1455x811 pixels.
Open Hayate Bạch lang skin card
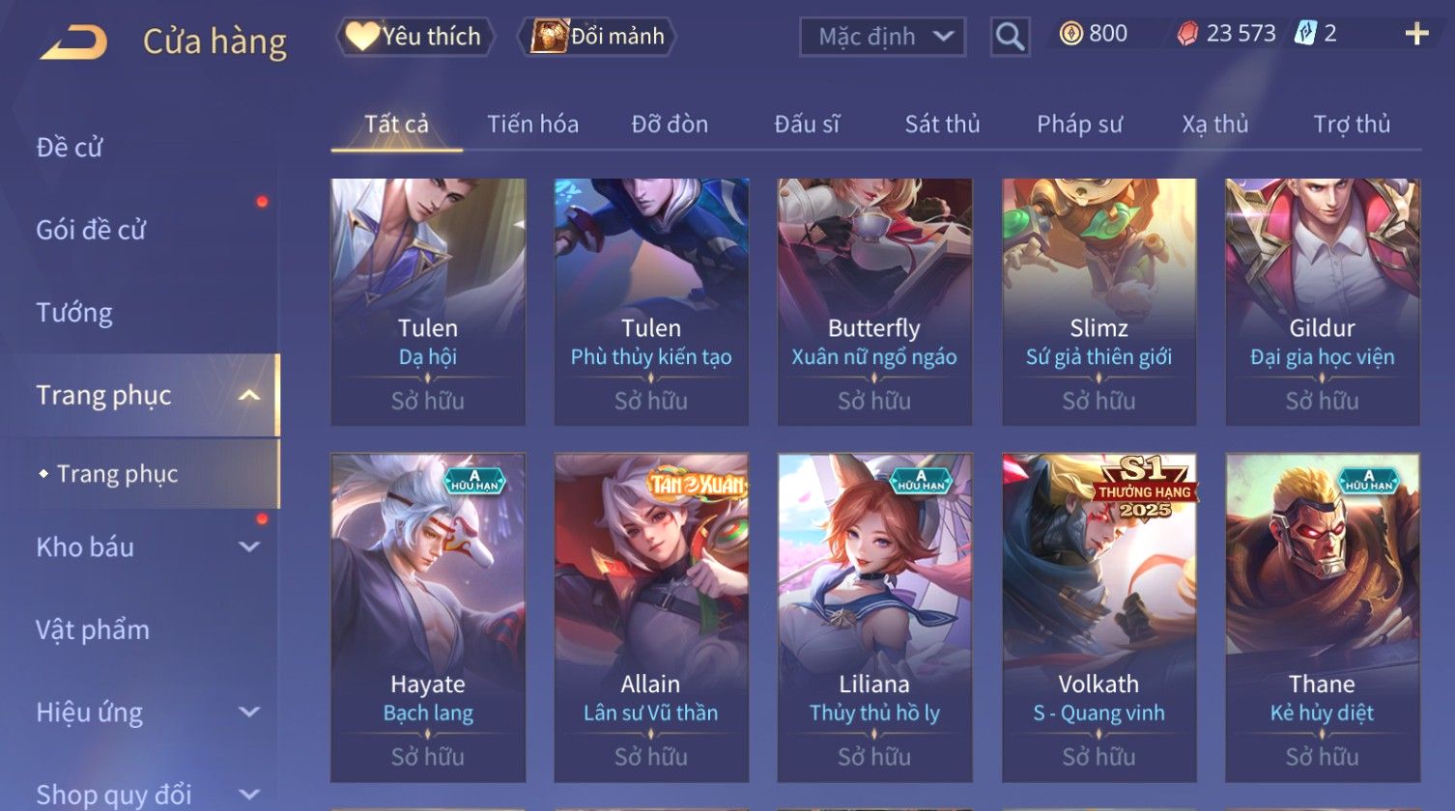coord(428,618)
